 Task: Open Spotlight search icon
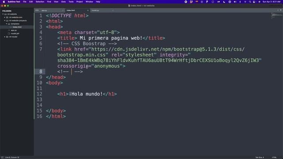click(x=250, y=2)
